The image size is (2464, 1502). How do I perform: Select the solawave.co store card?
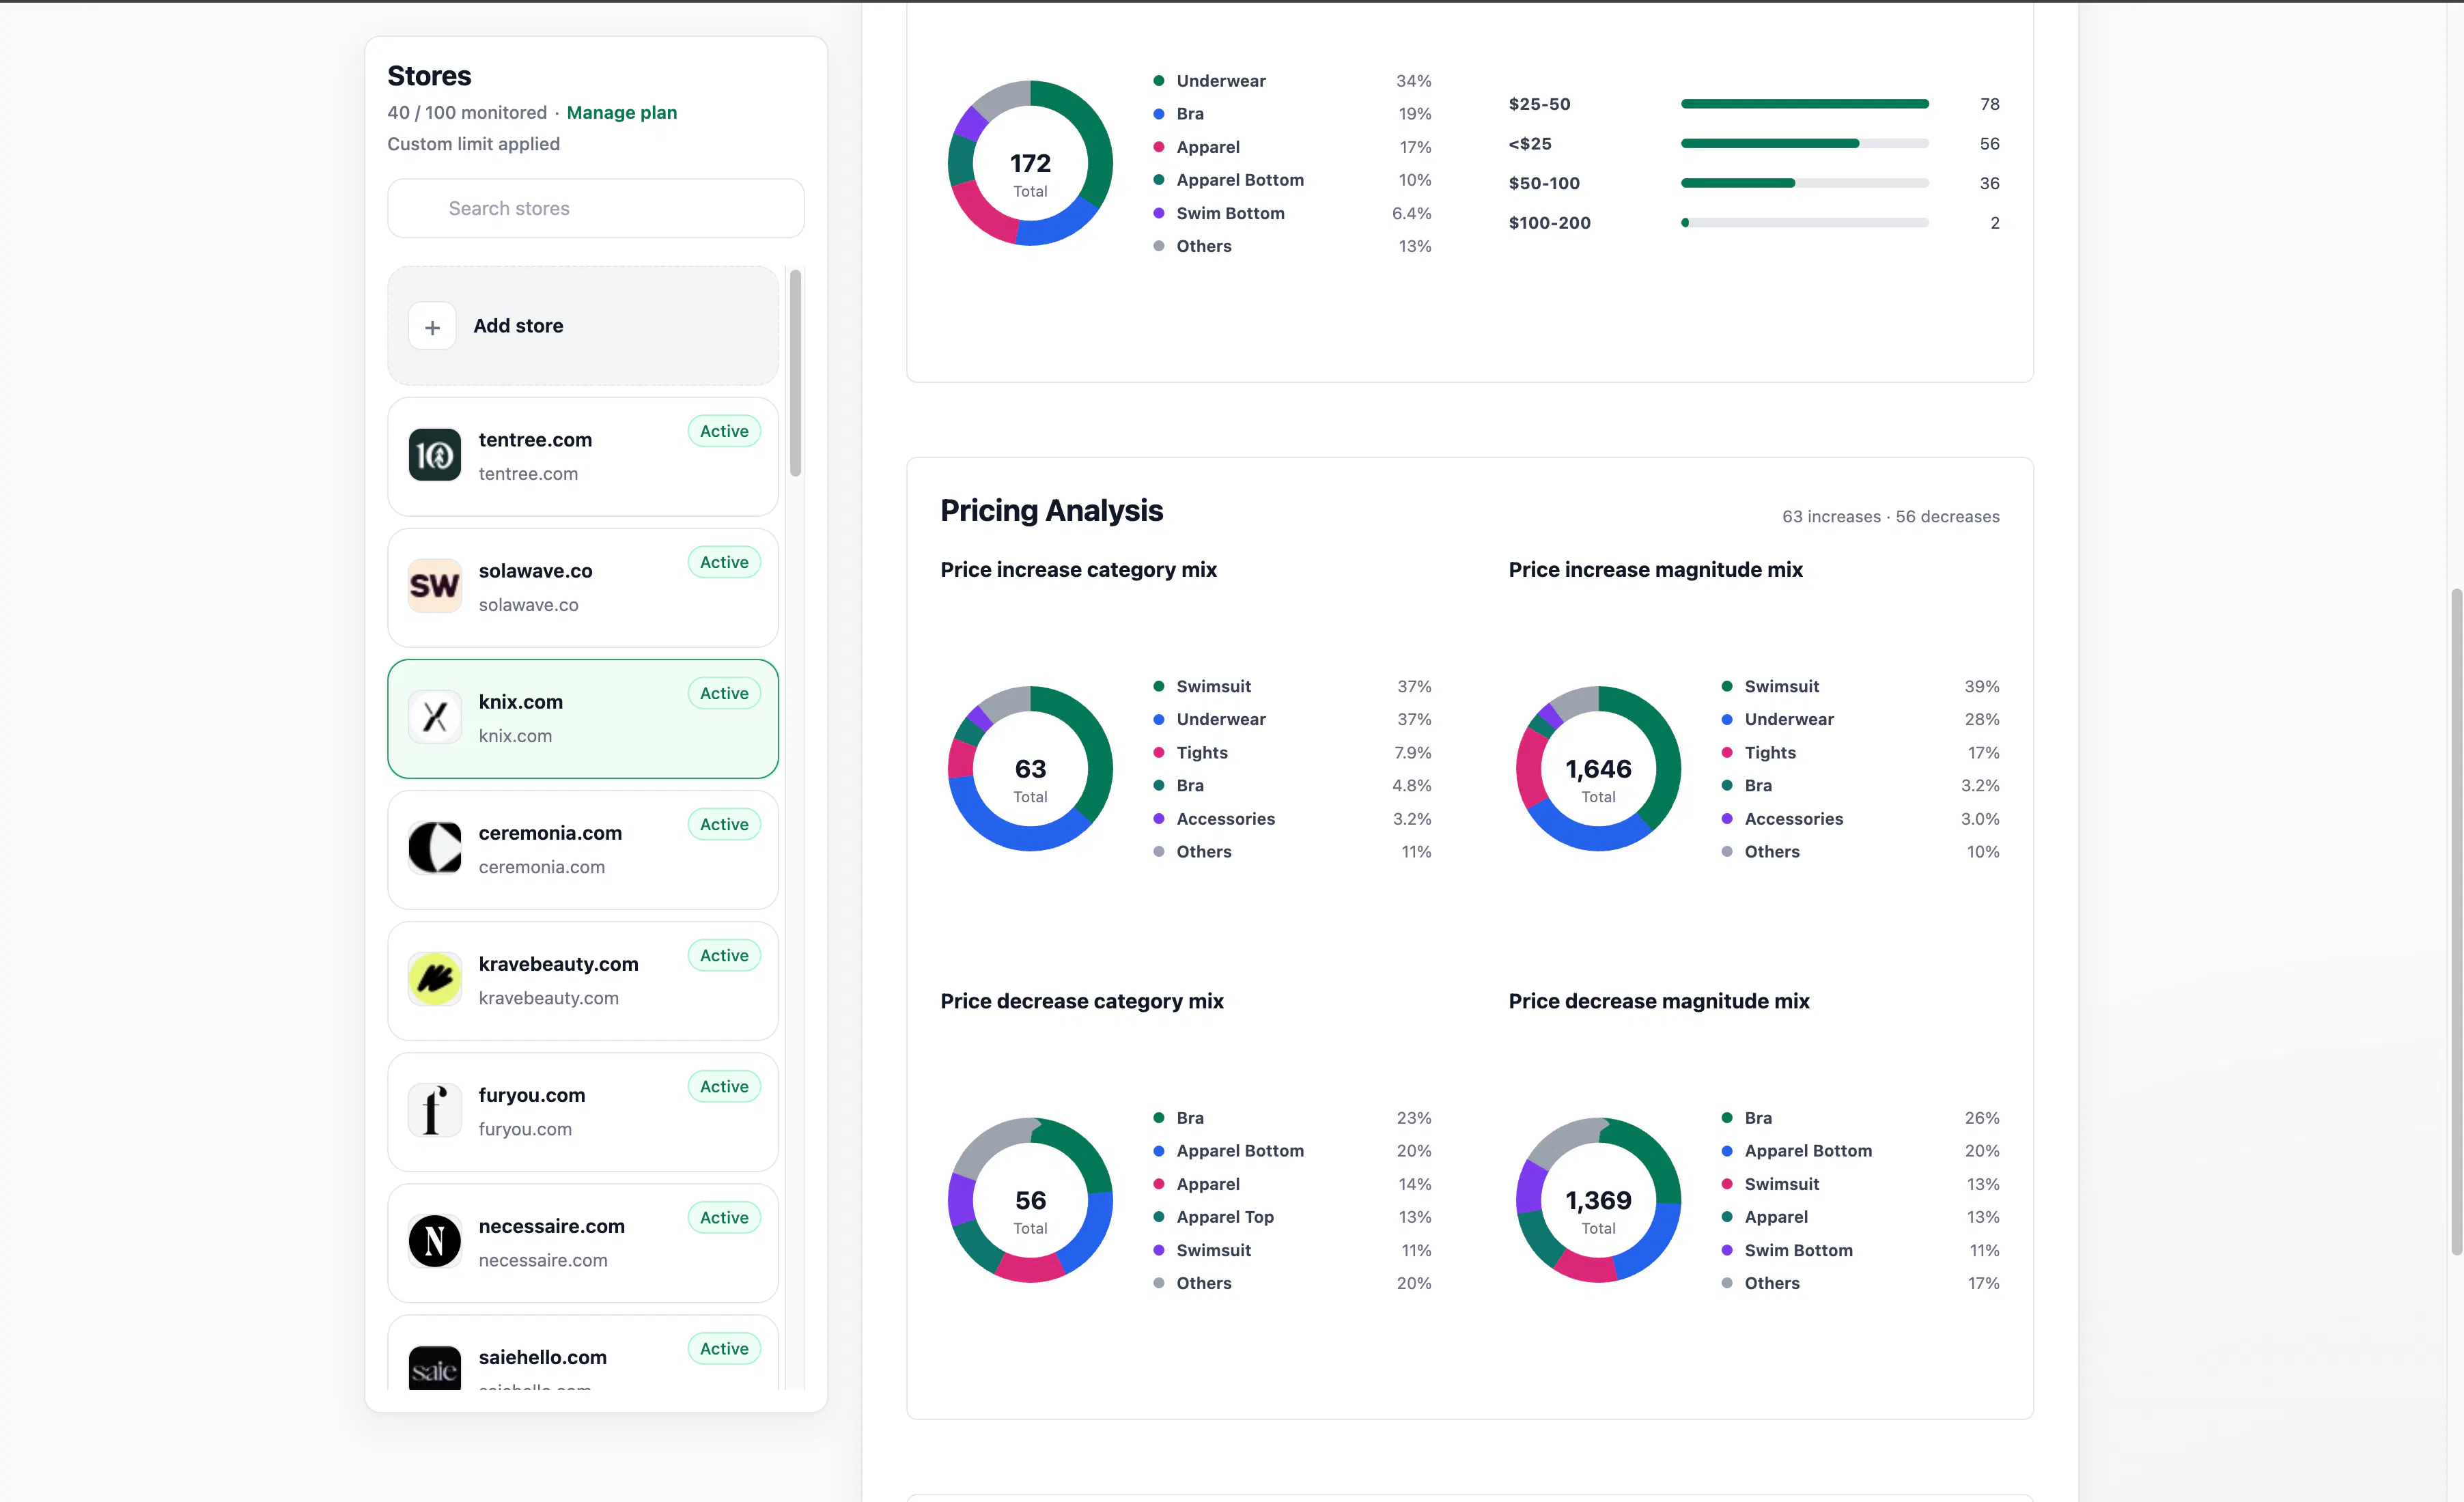pyautogui.click(x=582, y=587)
